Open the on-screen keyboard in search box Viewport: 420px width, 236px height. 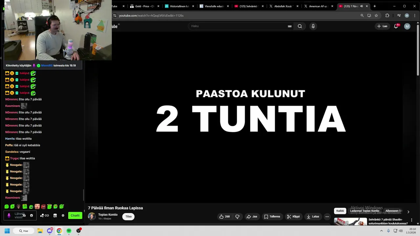[290, 26]
